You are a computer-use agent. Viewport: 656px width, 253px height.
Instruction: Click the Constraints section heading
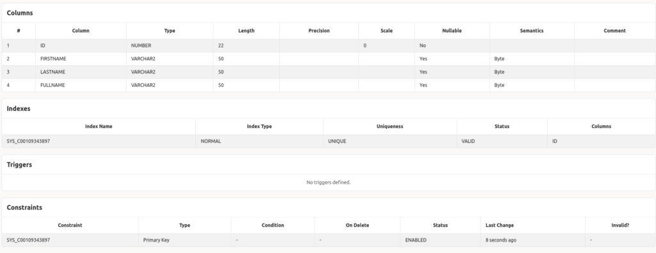pos(24,208)
